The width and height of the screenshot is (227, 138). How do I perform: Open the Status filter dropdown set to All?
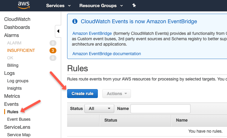tap(99, 108)
